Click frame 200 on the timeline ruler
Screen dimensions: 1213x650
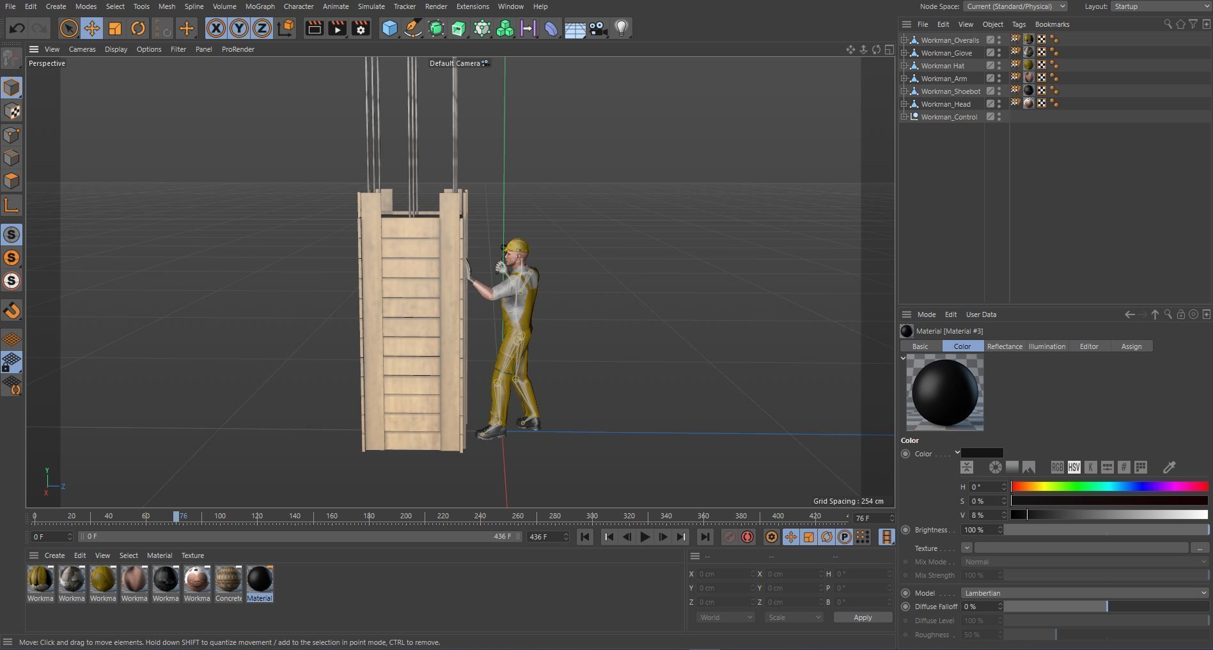coord(406,516)
